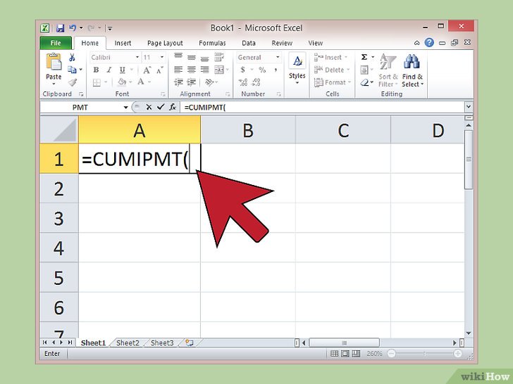513x384 pixels.
Task: Select the Sheet3 worksheet tab
Action: pyautogui.click(x=162, y=343)
